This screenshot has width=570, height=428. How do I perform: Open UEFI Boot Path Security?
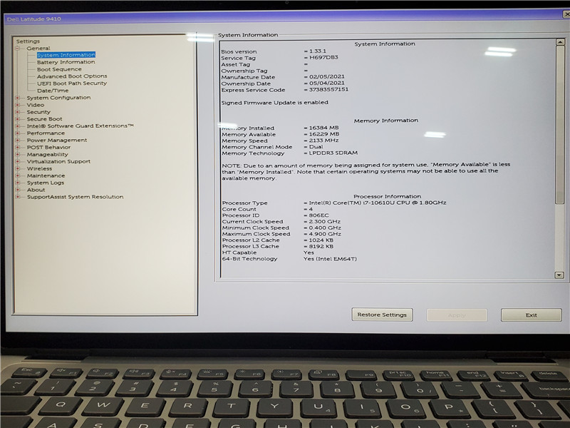72,83
